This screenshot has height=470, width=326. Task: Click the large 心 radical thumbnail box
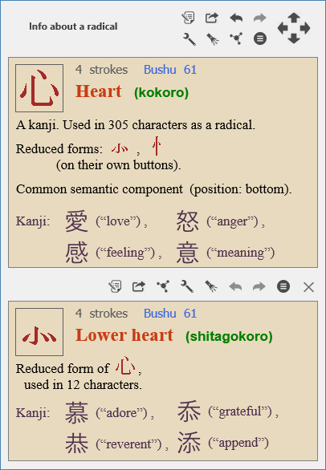[39, 88]
